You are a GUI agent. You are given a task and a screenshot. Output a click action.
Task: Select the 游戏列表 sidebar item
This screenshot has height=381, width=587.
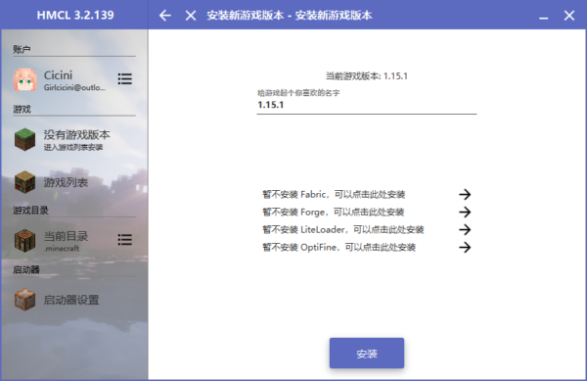click(74, 182)
